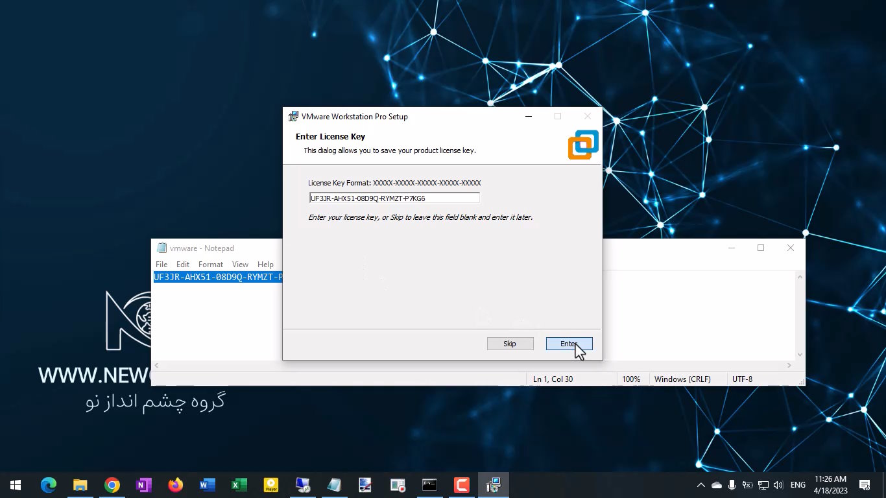Image resolution: width=886 pixels, height=498 pixels.
Task: Click the highlighted license key text in Notepad
Action: point(218,277)
